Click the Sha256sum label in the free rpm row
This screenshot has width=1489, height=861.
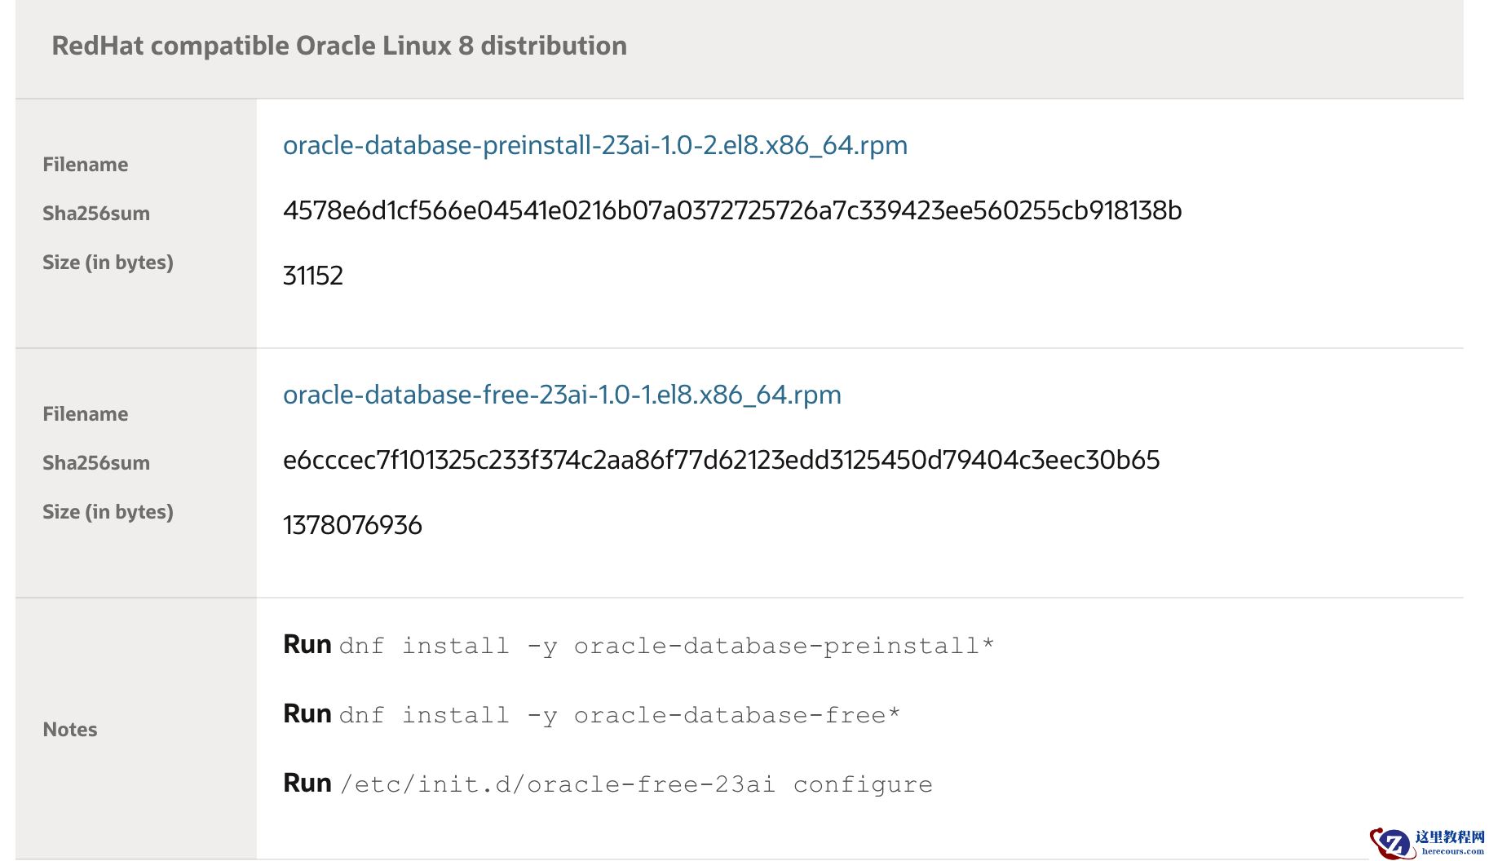point(96,463)
